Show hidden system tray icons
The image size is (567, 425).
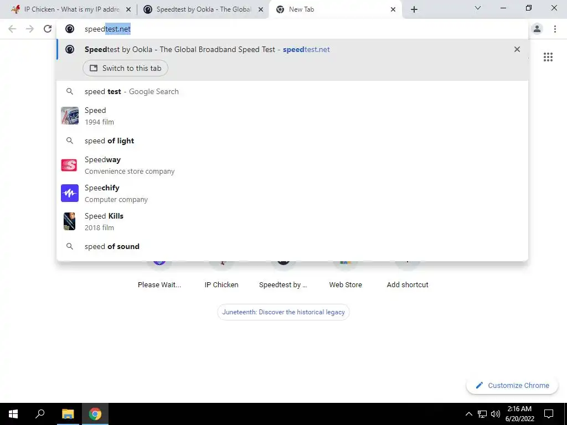(468, 414)
